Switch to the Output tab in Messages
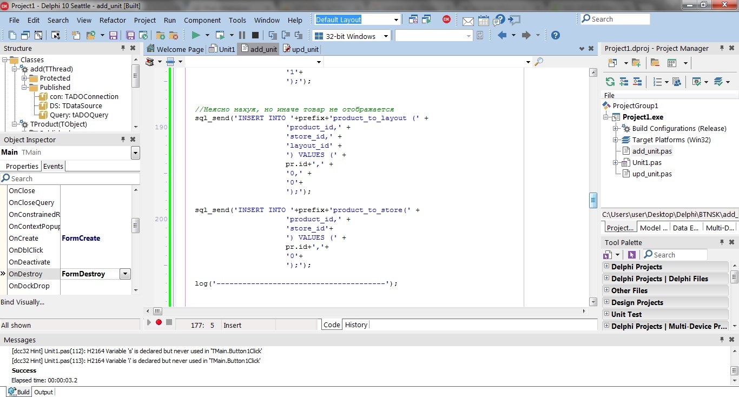The height and width of the screenshot is (397, 739). click(43, 392)
